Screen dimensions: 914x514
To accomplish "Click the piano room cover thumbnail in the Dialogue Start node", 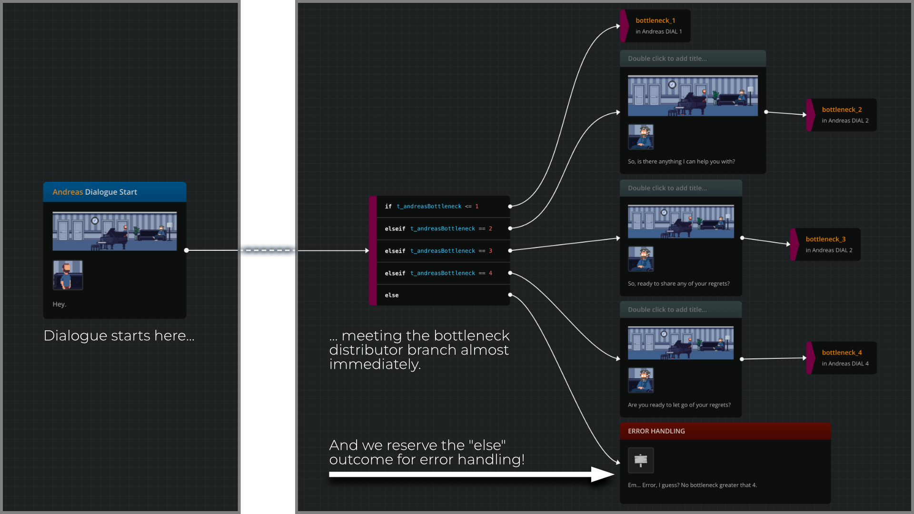I will 114,231.
